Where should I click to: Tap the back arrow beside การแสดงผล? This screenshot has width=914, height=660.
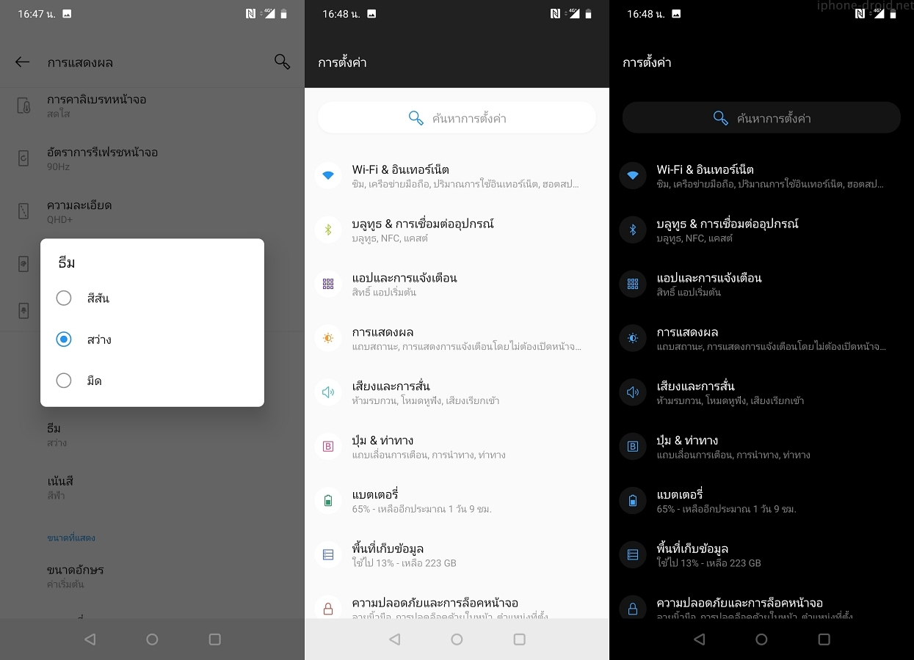point(23,62)
